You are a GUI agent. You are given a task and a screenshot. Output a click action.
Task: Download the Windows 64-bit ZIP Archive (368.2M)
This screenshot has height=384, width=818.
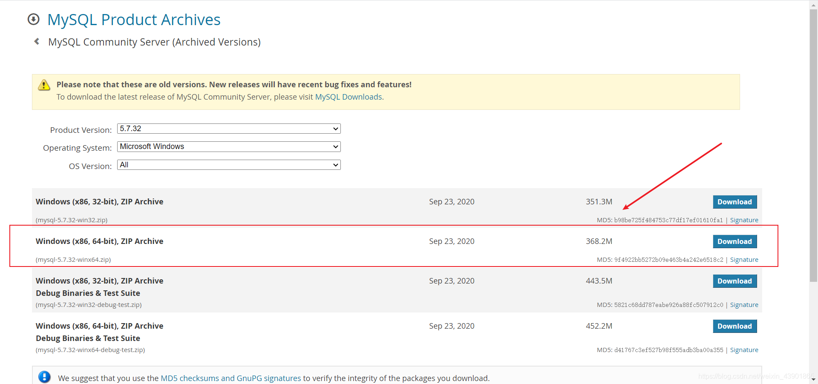click(735, 241)
